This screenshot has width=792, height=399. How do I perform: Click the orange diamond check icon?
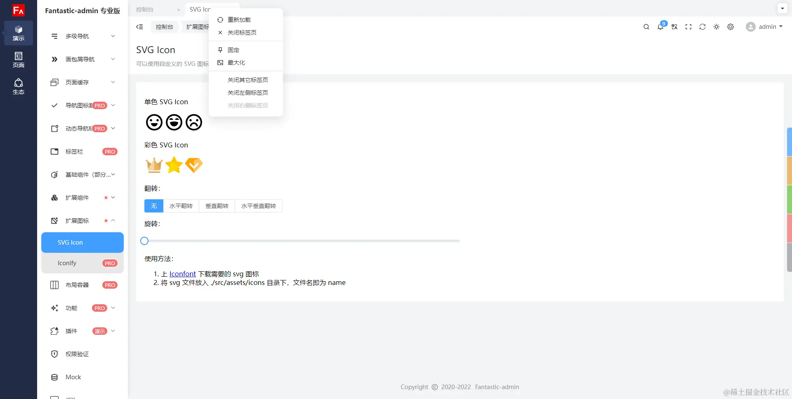pyautogui.click(x=194, y=165)
